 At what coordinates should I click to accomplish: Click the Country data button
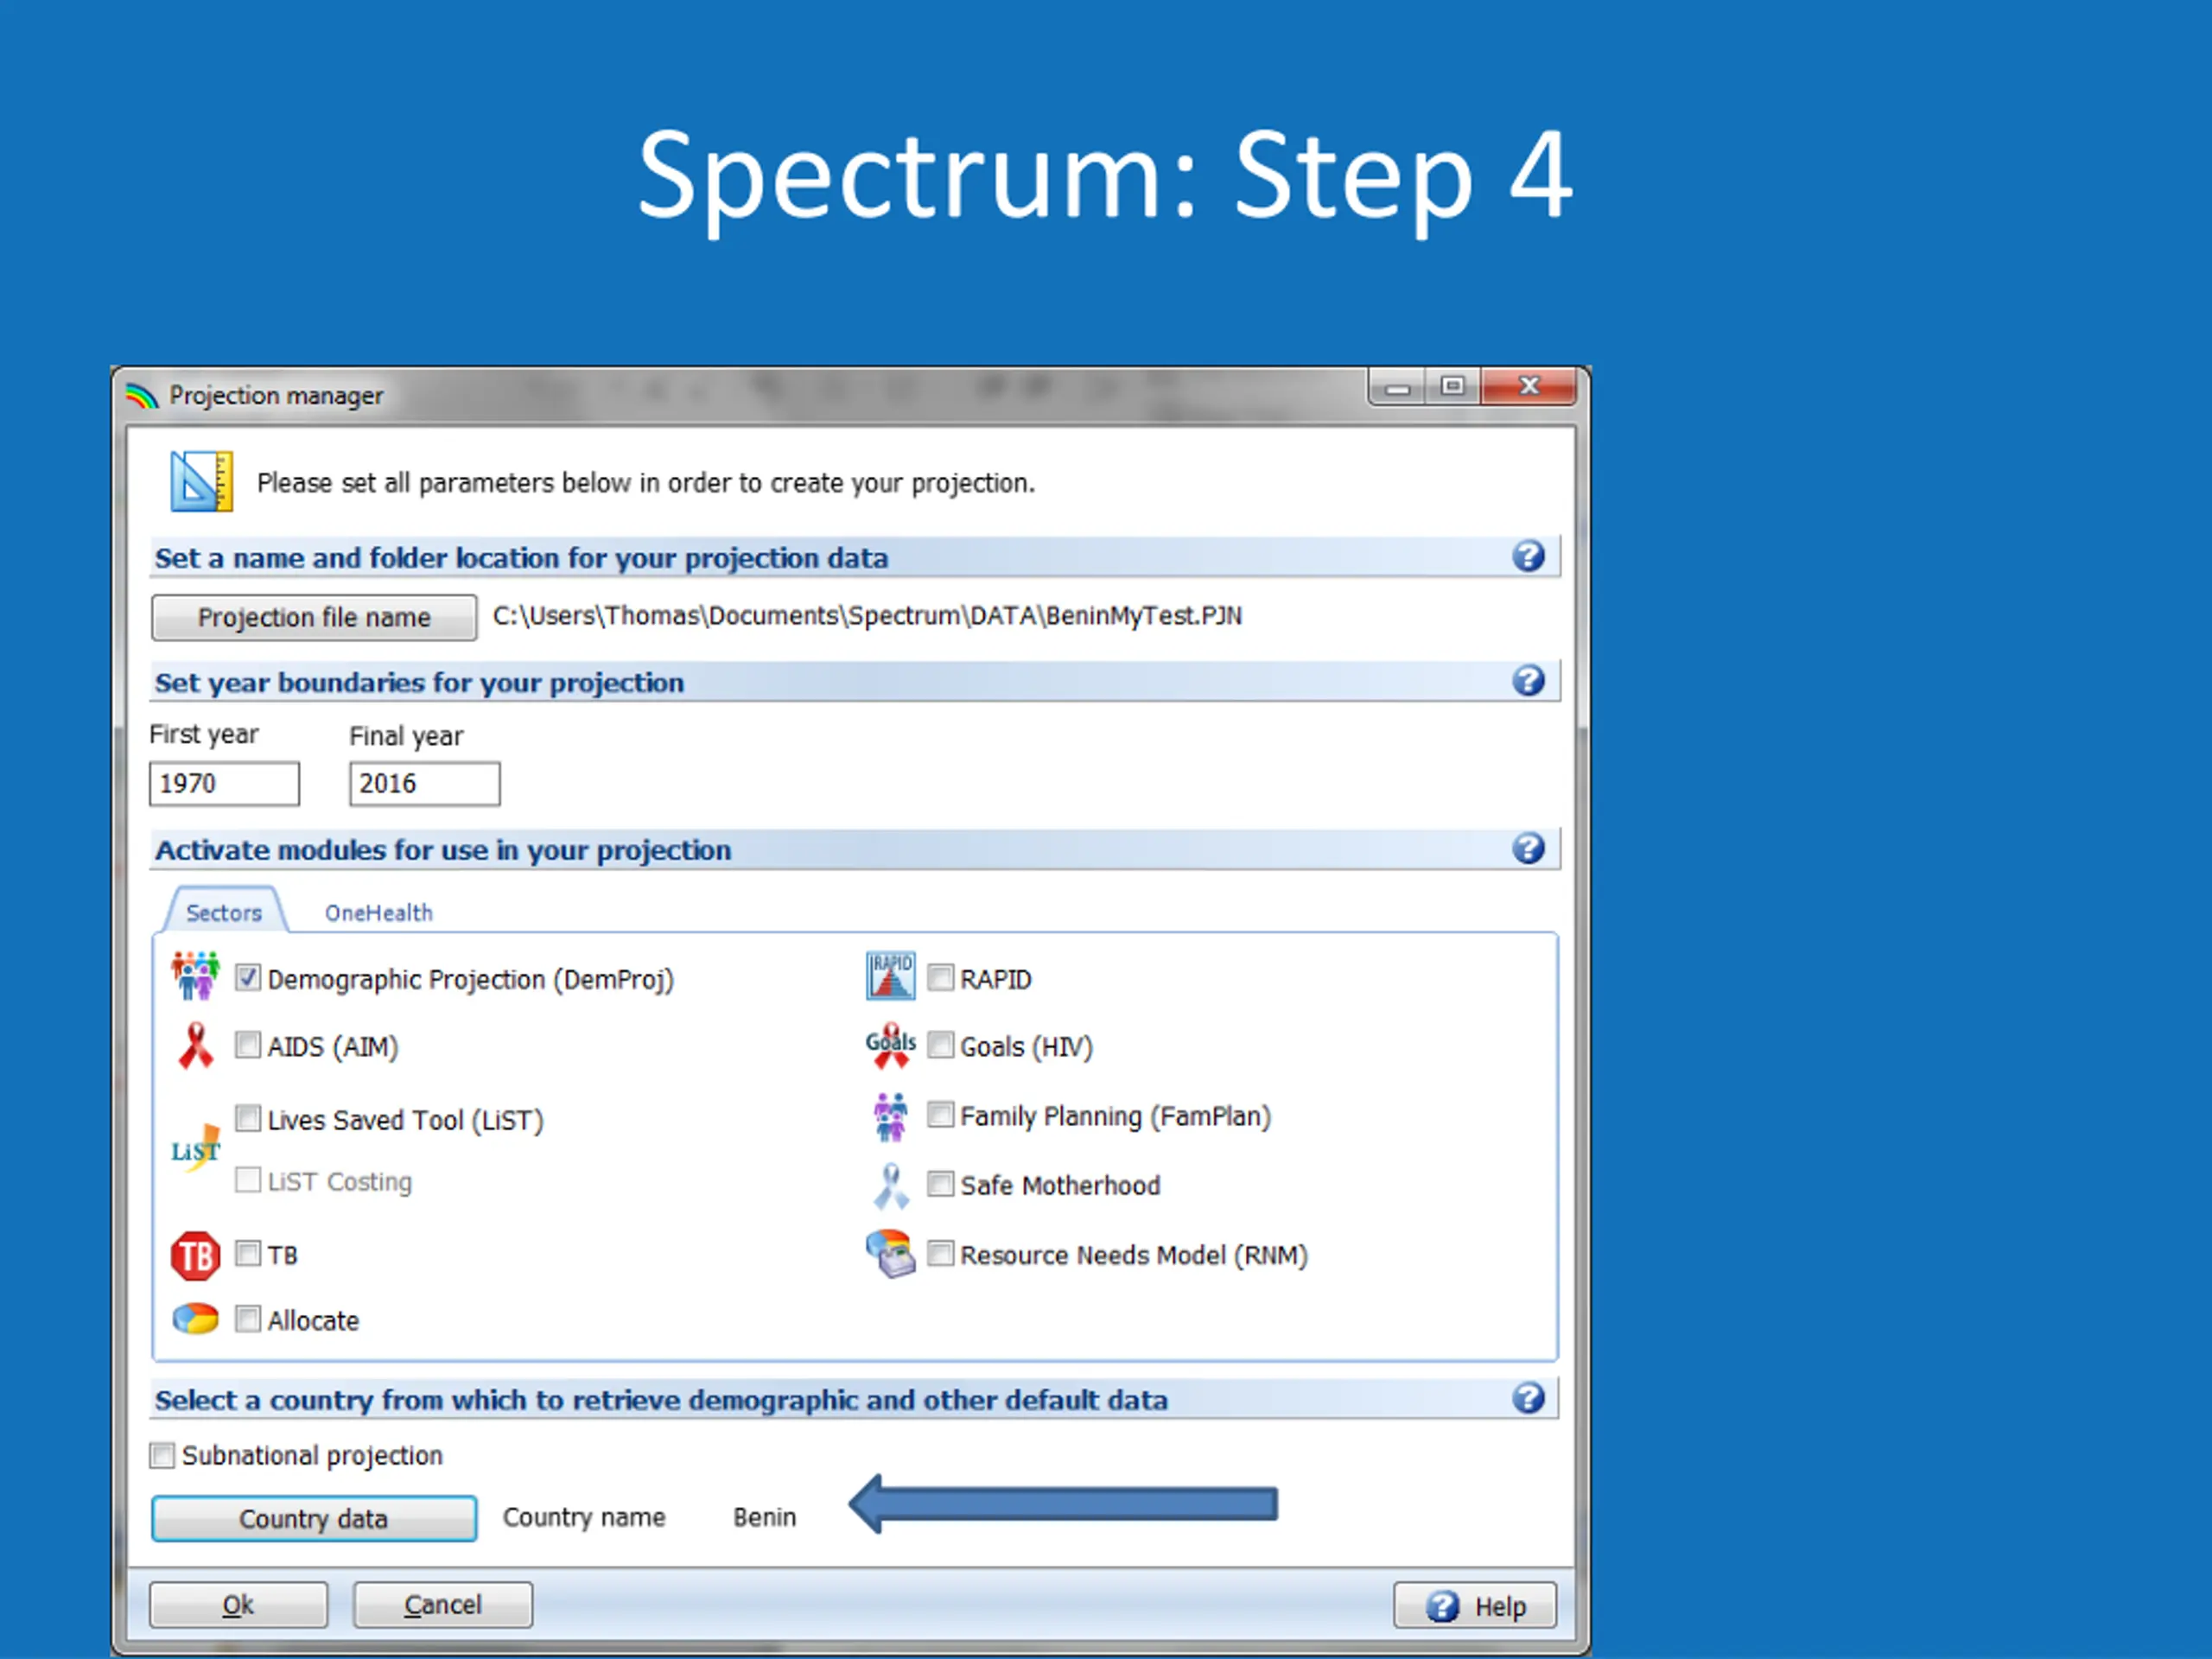tap(314, 1518)
